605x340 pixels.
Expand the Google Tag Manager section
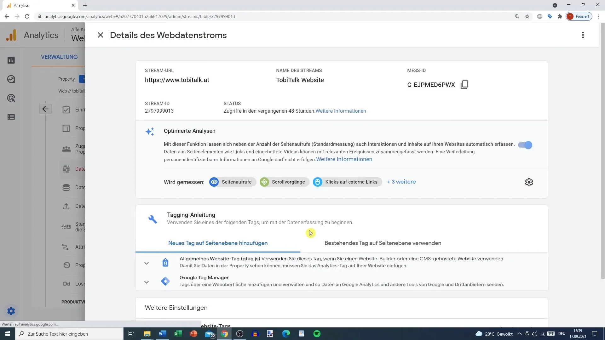click(146, 281)
